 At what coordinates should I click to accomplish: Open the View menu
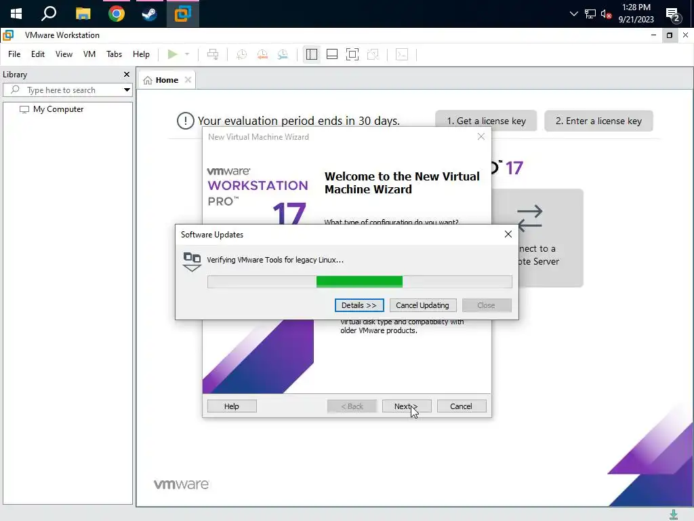(x=64, y=54)
